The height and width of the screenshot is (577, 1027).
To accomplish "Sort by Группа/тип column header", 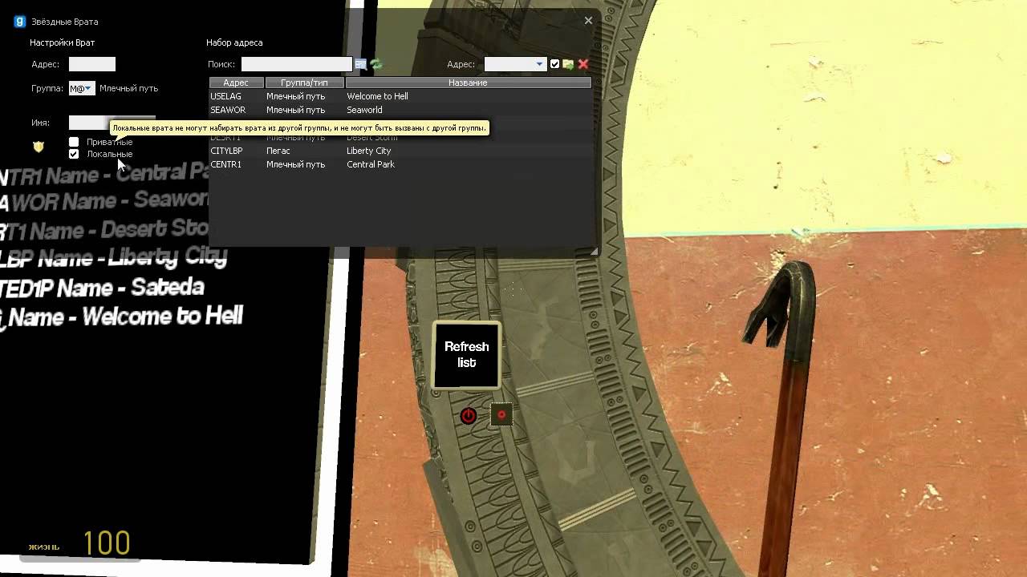I will click(x=304, y=83).
